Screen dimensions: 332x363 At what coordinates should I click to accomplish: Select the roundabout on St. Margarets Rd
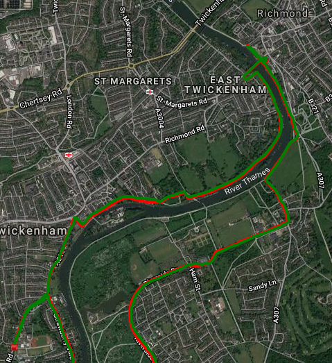pos(131,67)
